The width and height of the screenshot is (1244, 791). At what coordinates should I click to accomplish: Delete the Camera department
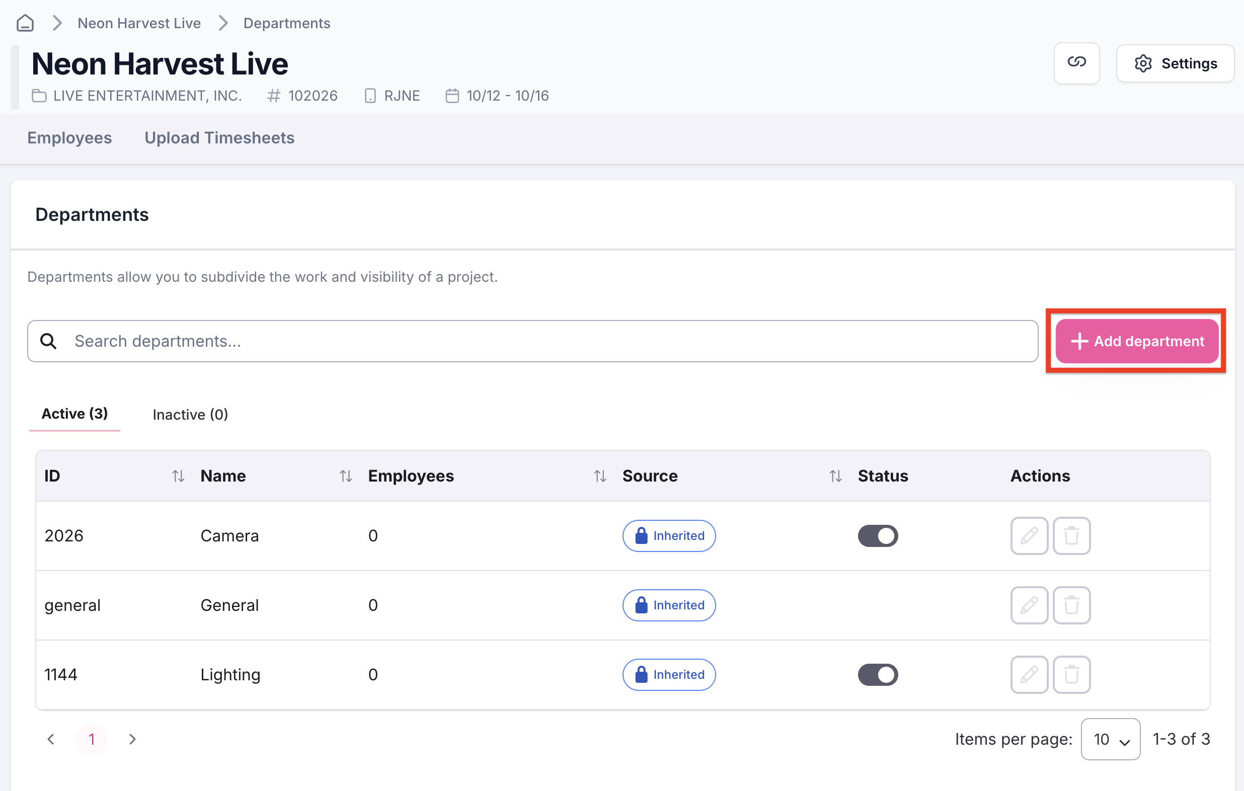click(x=1071, y=536)
